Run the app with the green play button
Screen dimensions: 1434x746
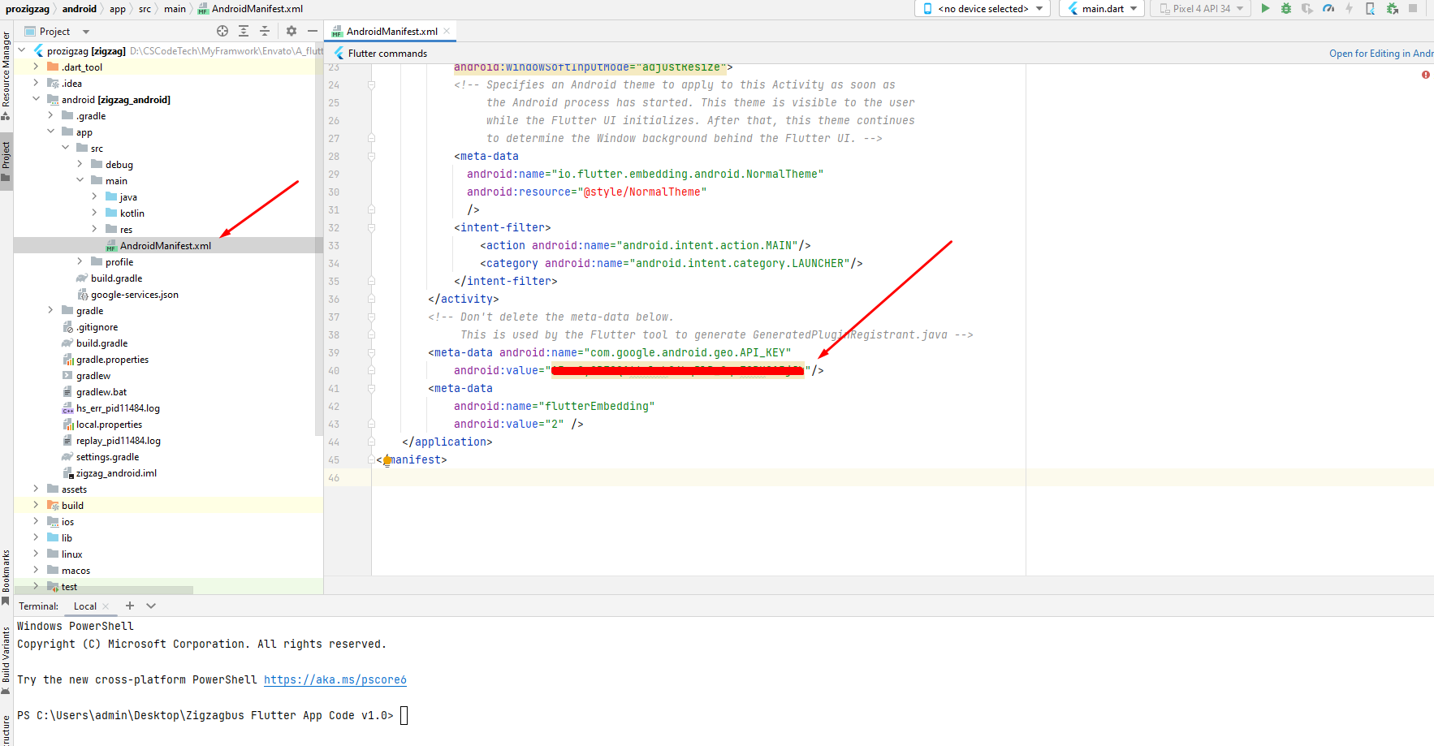pos(1264,8)
